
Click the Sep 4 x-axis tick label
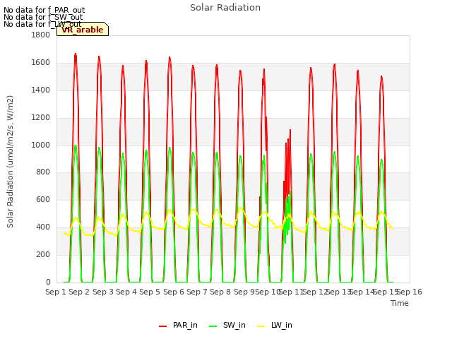(x=126, y=292)
